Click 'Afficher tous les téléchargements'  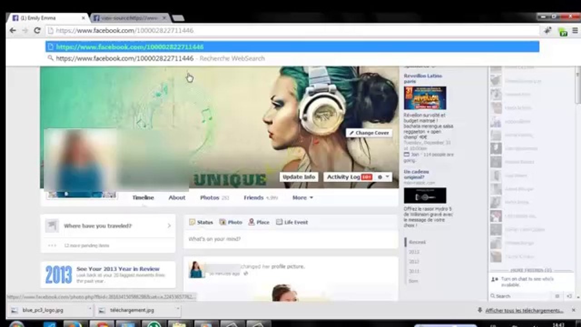click(524, 311)
